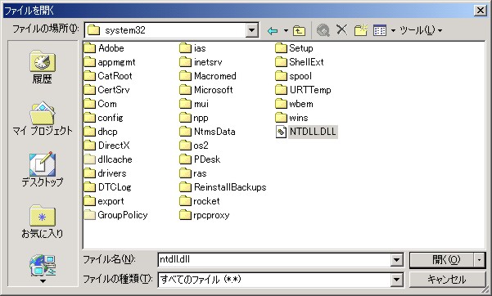Select the Adobe folder
The height and width of the screenshot is (296, 492).
click(x=105, y=48)
